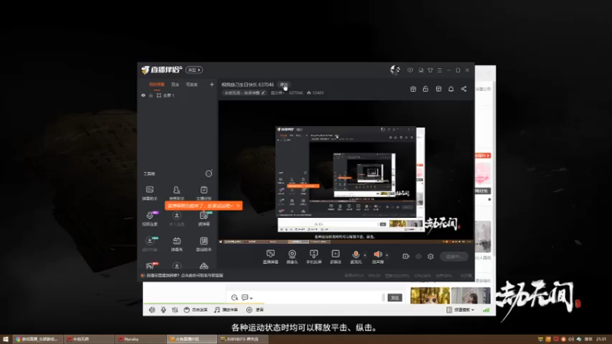The image size is (612, 344).
Task: Click the unlock padlock icon in header
Action: 425,89
